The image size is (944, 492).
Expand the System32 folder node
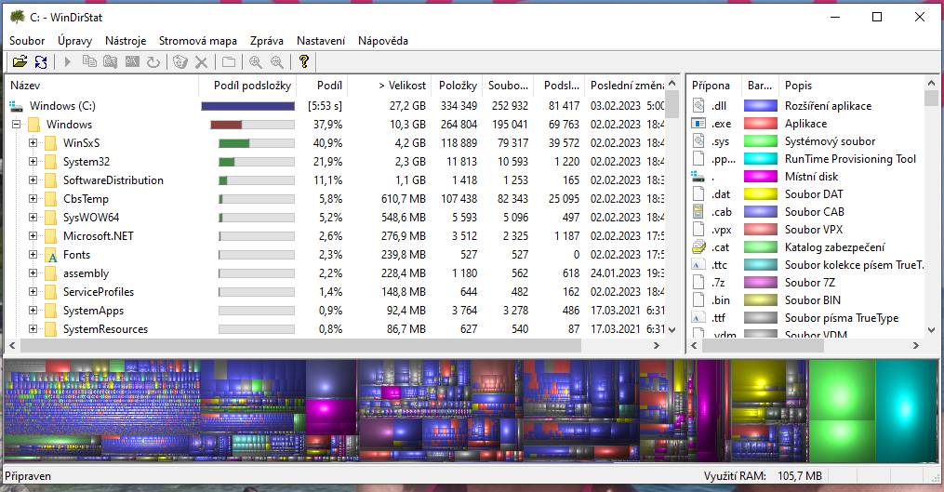(33, 162)
